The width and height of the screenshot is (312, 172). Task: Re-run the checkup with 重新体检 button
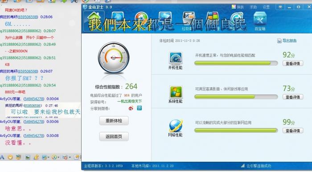[x=114, y=121]
